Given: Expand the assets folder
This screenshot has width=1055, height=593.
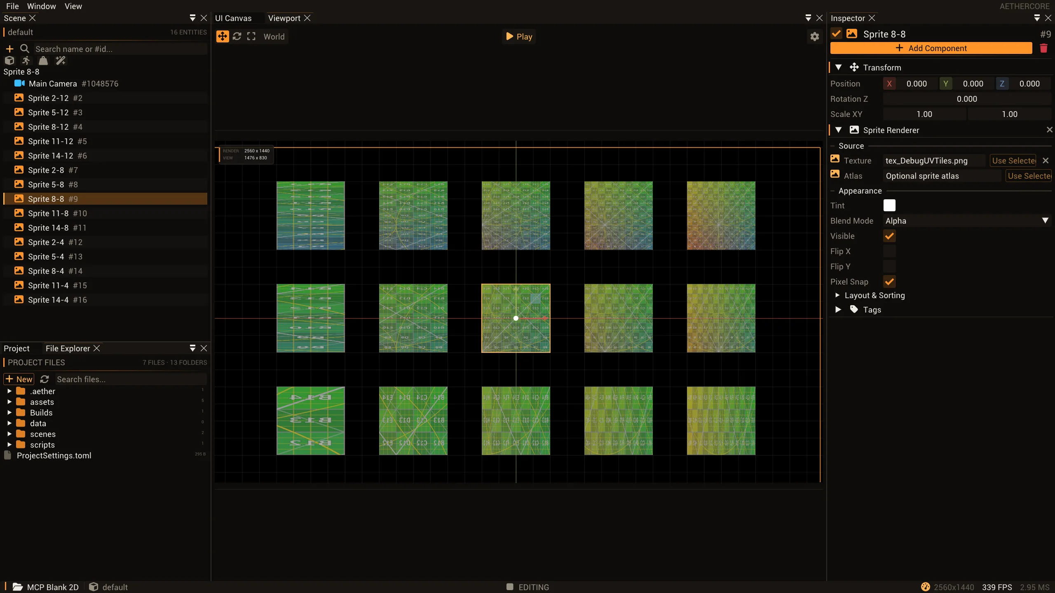Looking at the screenshot, I should (x=9, y=402).
